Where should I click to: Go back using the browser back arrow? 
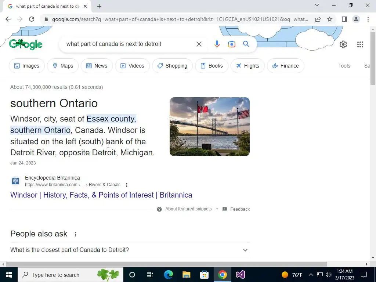click(8, 19)
